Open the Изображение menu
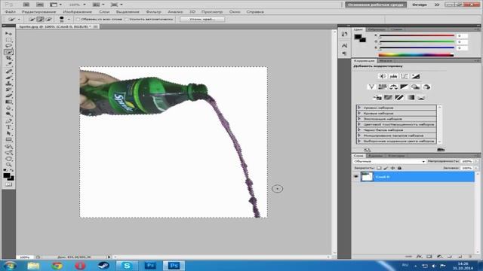This screenshot has height=271, width=483. (x=77, y=12)
